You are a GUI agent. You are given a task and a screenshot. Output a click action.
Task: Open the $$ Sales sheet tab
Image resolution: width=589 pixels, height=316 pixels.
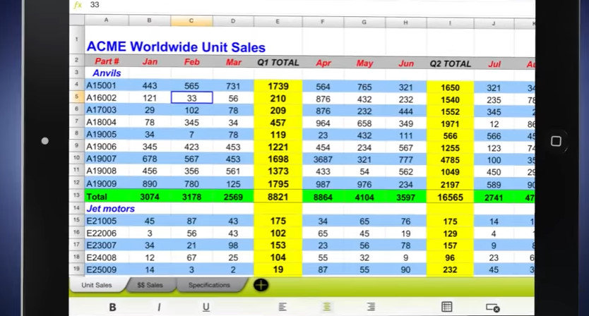point(150,285)
